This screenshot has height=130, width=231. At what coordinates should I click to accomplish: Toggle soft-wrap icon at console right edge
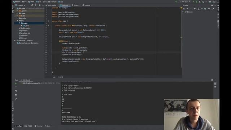215,83
